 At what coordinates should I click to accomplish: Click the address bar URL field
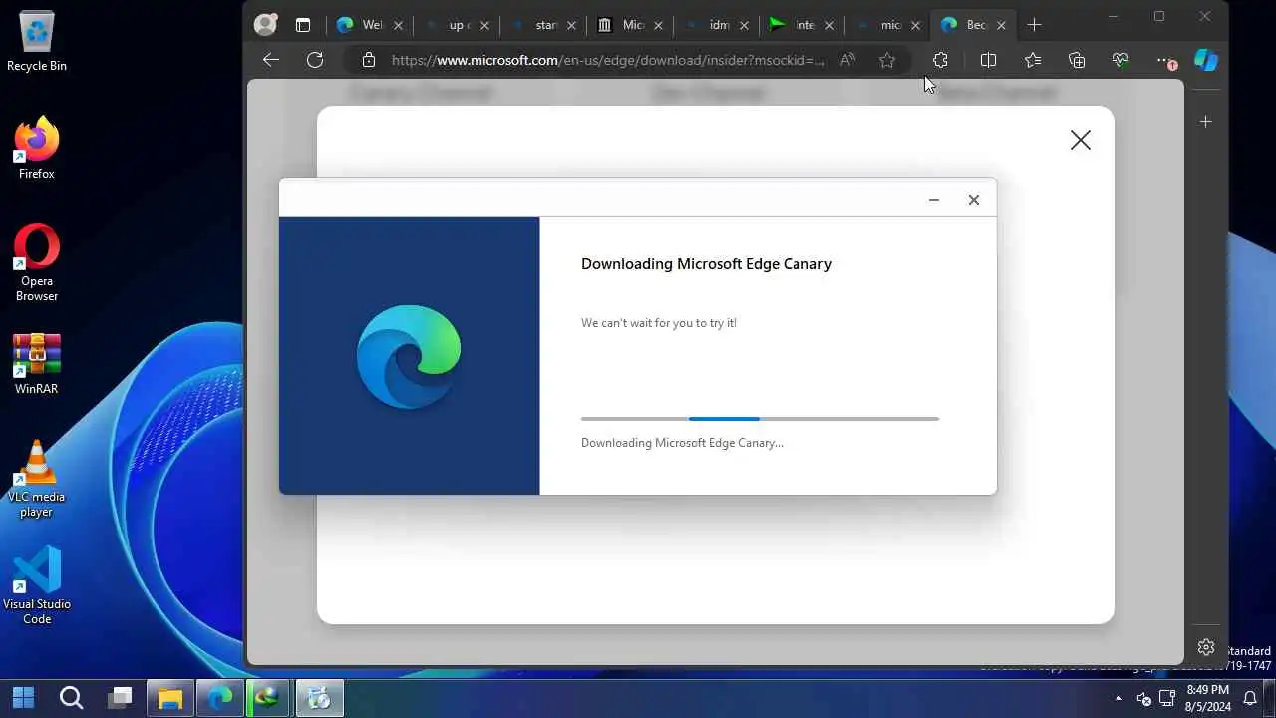pyautogui.click(x=608, y=60)
